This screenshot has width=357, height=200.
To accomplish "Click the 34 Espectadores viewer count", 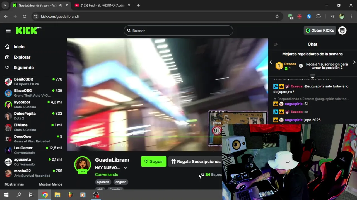I will [x=211, y=174].
